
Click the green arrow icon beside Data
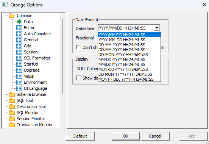pos(19,22)
